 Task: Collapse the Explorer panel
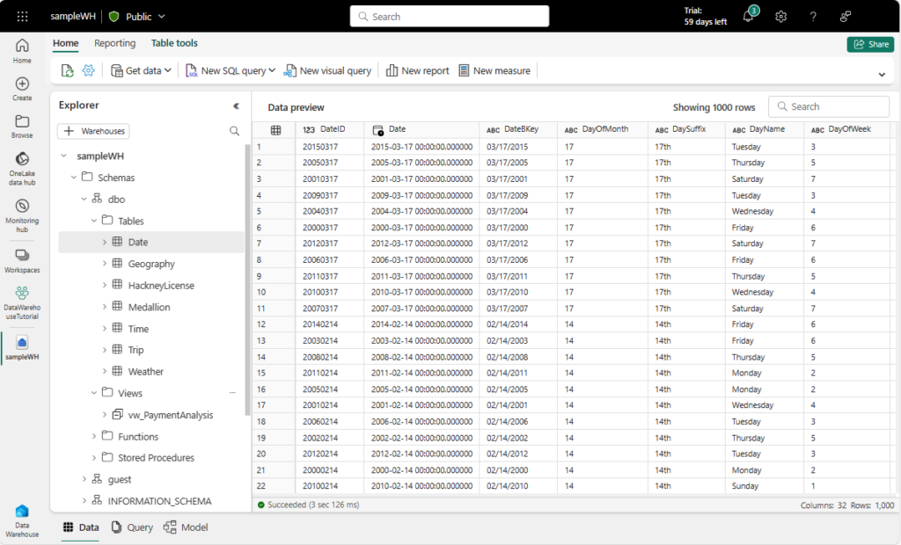point(236,105)
